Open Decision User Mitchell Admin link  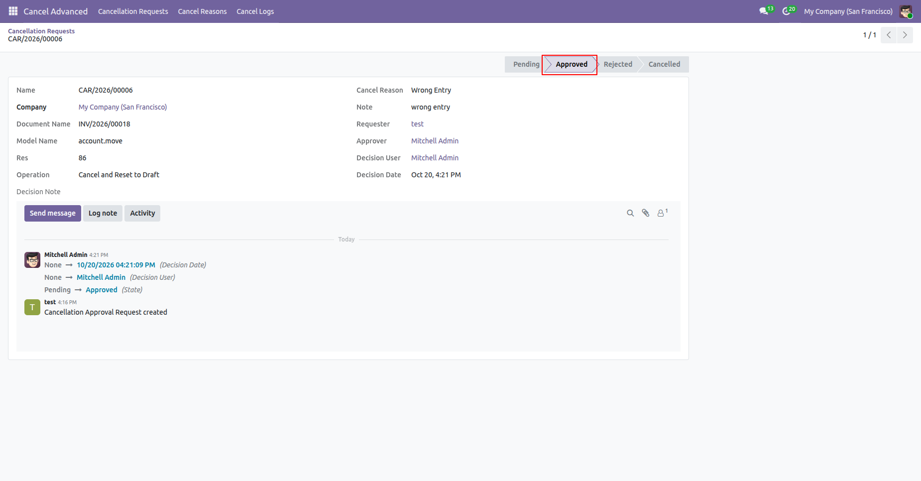(435, 158)
